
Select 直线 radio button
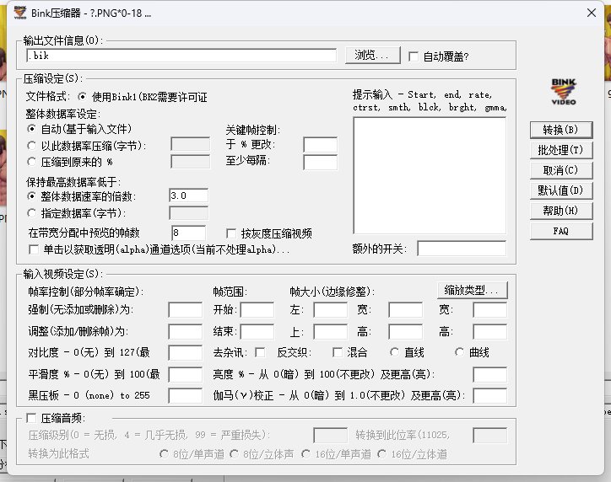point(394,352)
